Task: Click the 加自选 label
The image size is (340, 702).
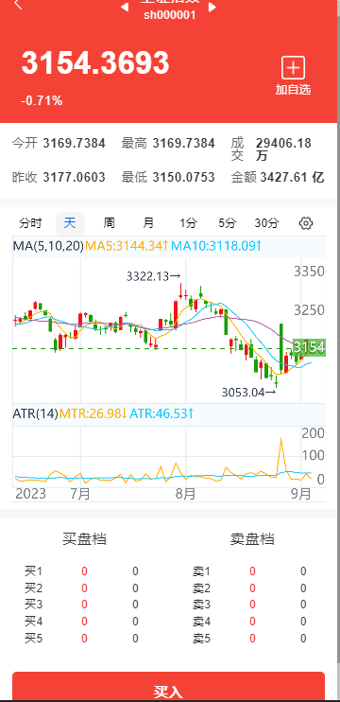Action: [x=293, y=90]
